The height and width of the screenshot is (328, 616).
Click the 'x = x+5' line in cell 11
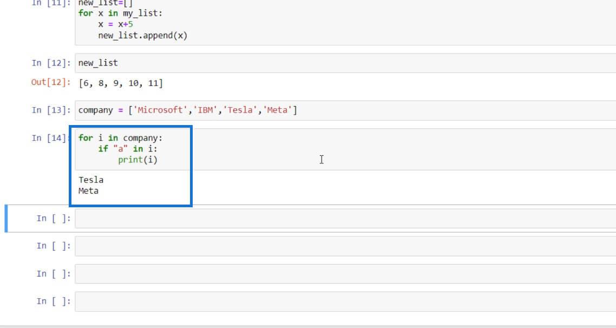(112, 25)
